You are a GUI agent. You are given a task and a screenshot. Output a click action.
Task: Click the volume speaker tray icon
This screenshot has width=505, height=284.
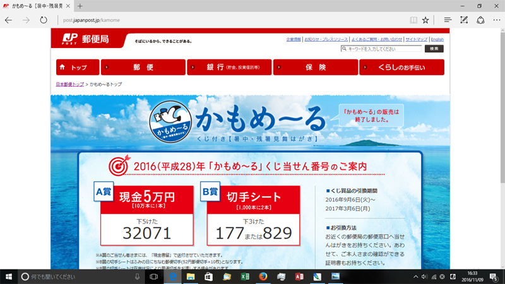pyautogui.click(x=424, y=276)
